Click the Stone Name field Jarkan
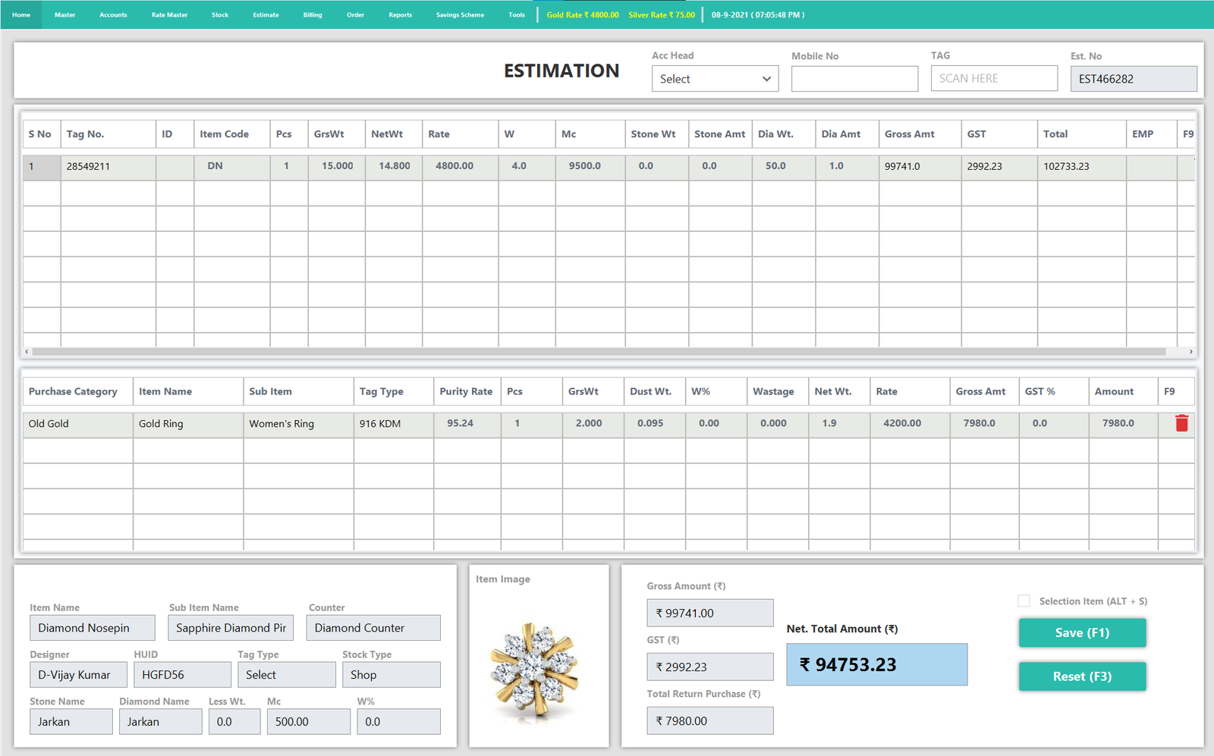 [71, 722]
